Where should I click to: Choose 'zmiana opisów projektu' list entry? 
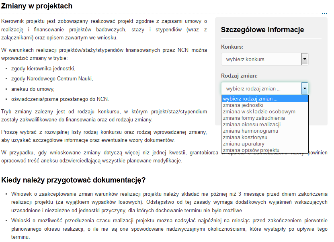pyautogui.click(x=265, y=150)
